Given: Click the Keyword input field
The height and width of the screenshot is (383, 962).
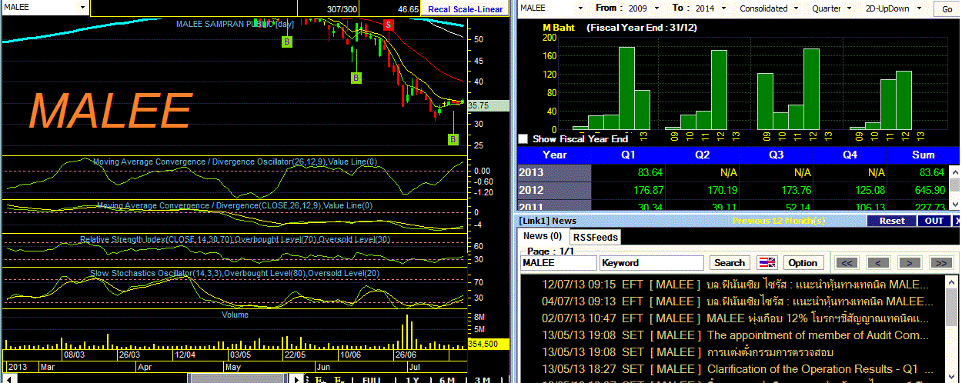Looking at the screenshot, I should pyautogui.click(x=652, y=263).
